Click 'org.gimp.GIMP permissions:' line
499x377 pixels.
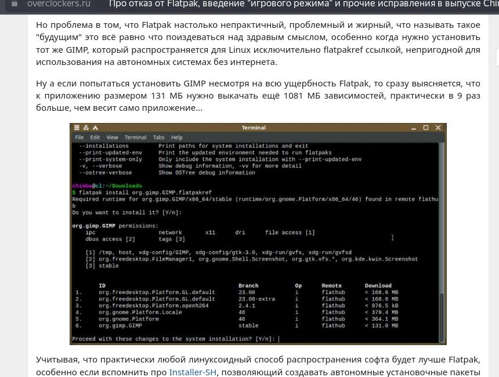tap(115, 226)
